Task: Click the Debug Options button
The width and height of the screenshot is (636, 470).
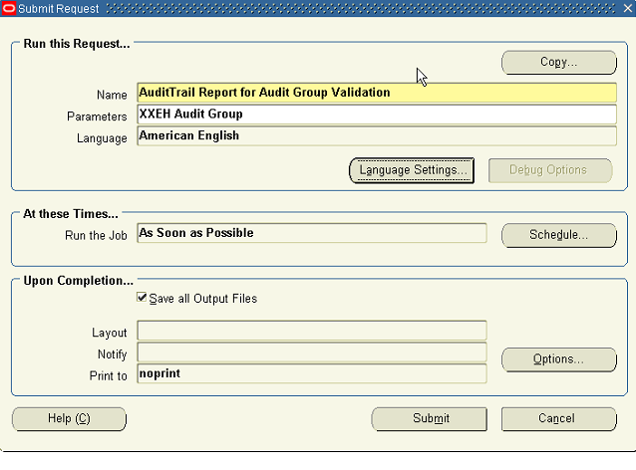Action: (548, 170)
